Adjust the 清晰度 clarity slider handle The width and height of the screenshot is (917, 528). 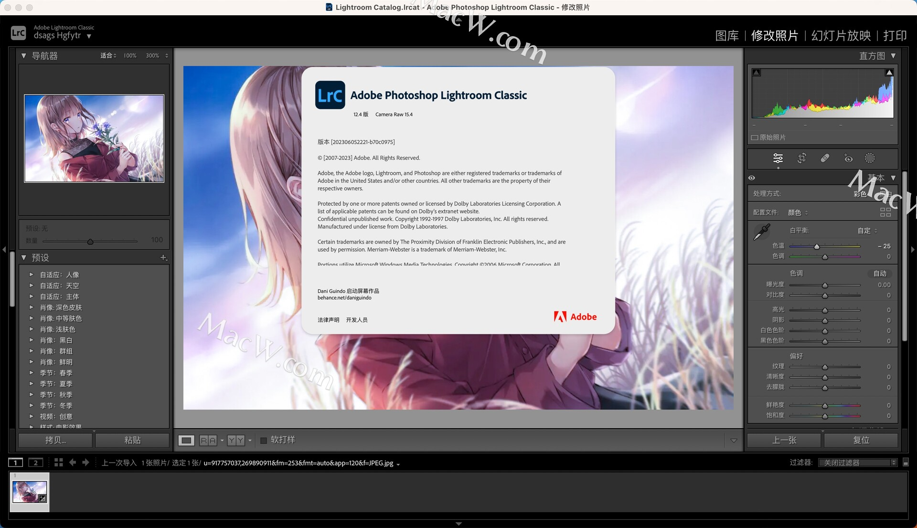825,378
